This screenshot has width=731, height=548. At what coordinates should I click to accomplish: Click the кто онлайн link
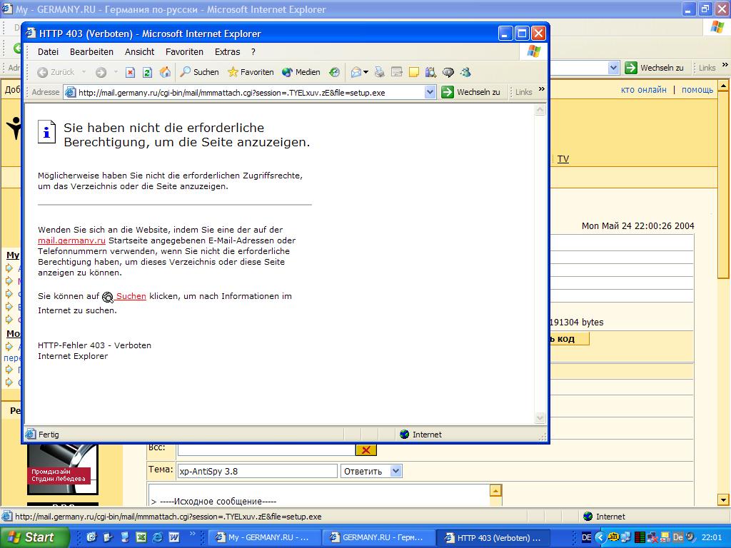(x=643, y=89)
